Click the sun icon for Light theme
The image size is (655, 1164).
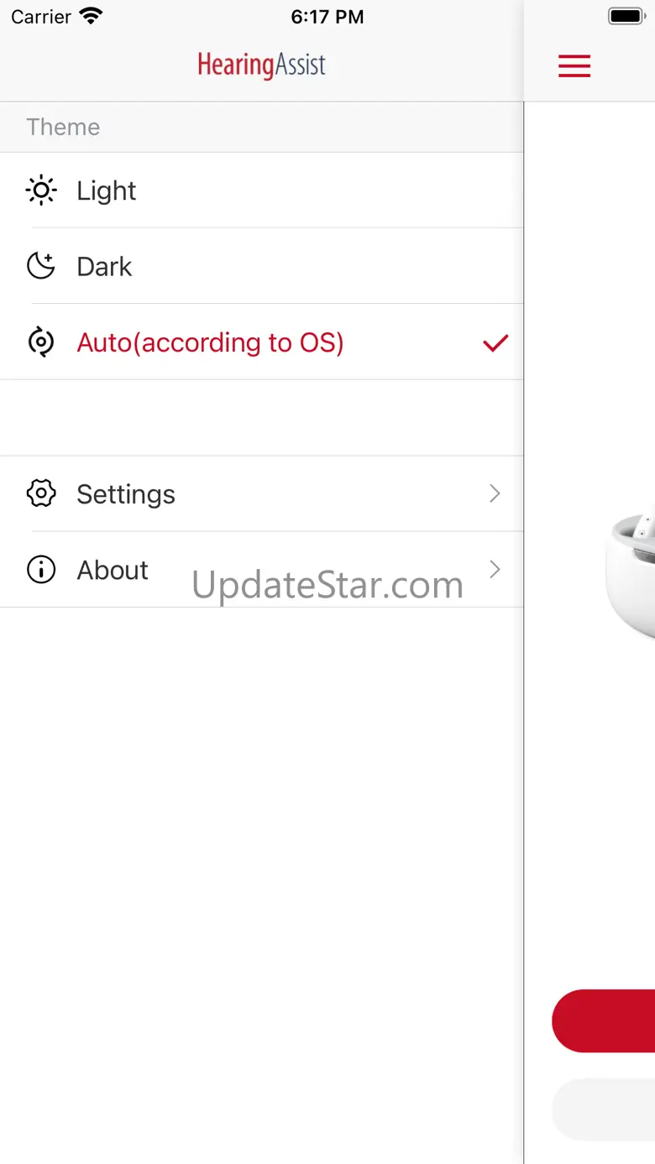tap(41, 191)
